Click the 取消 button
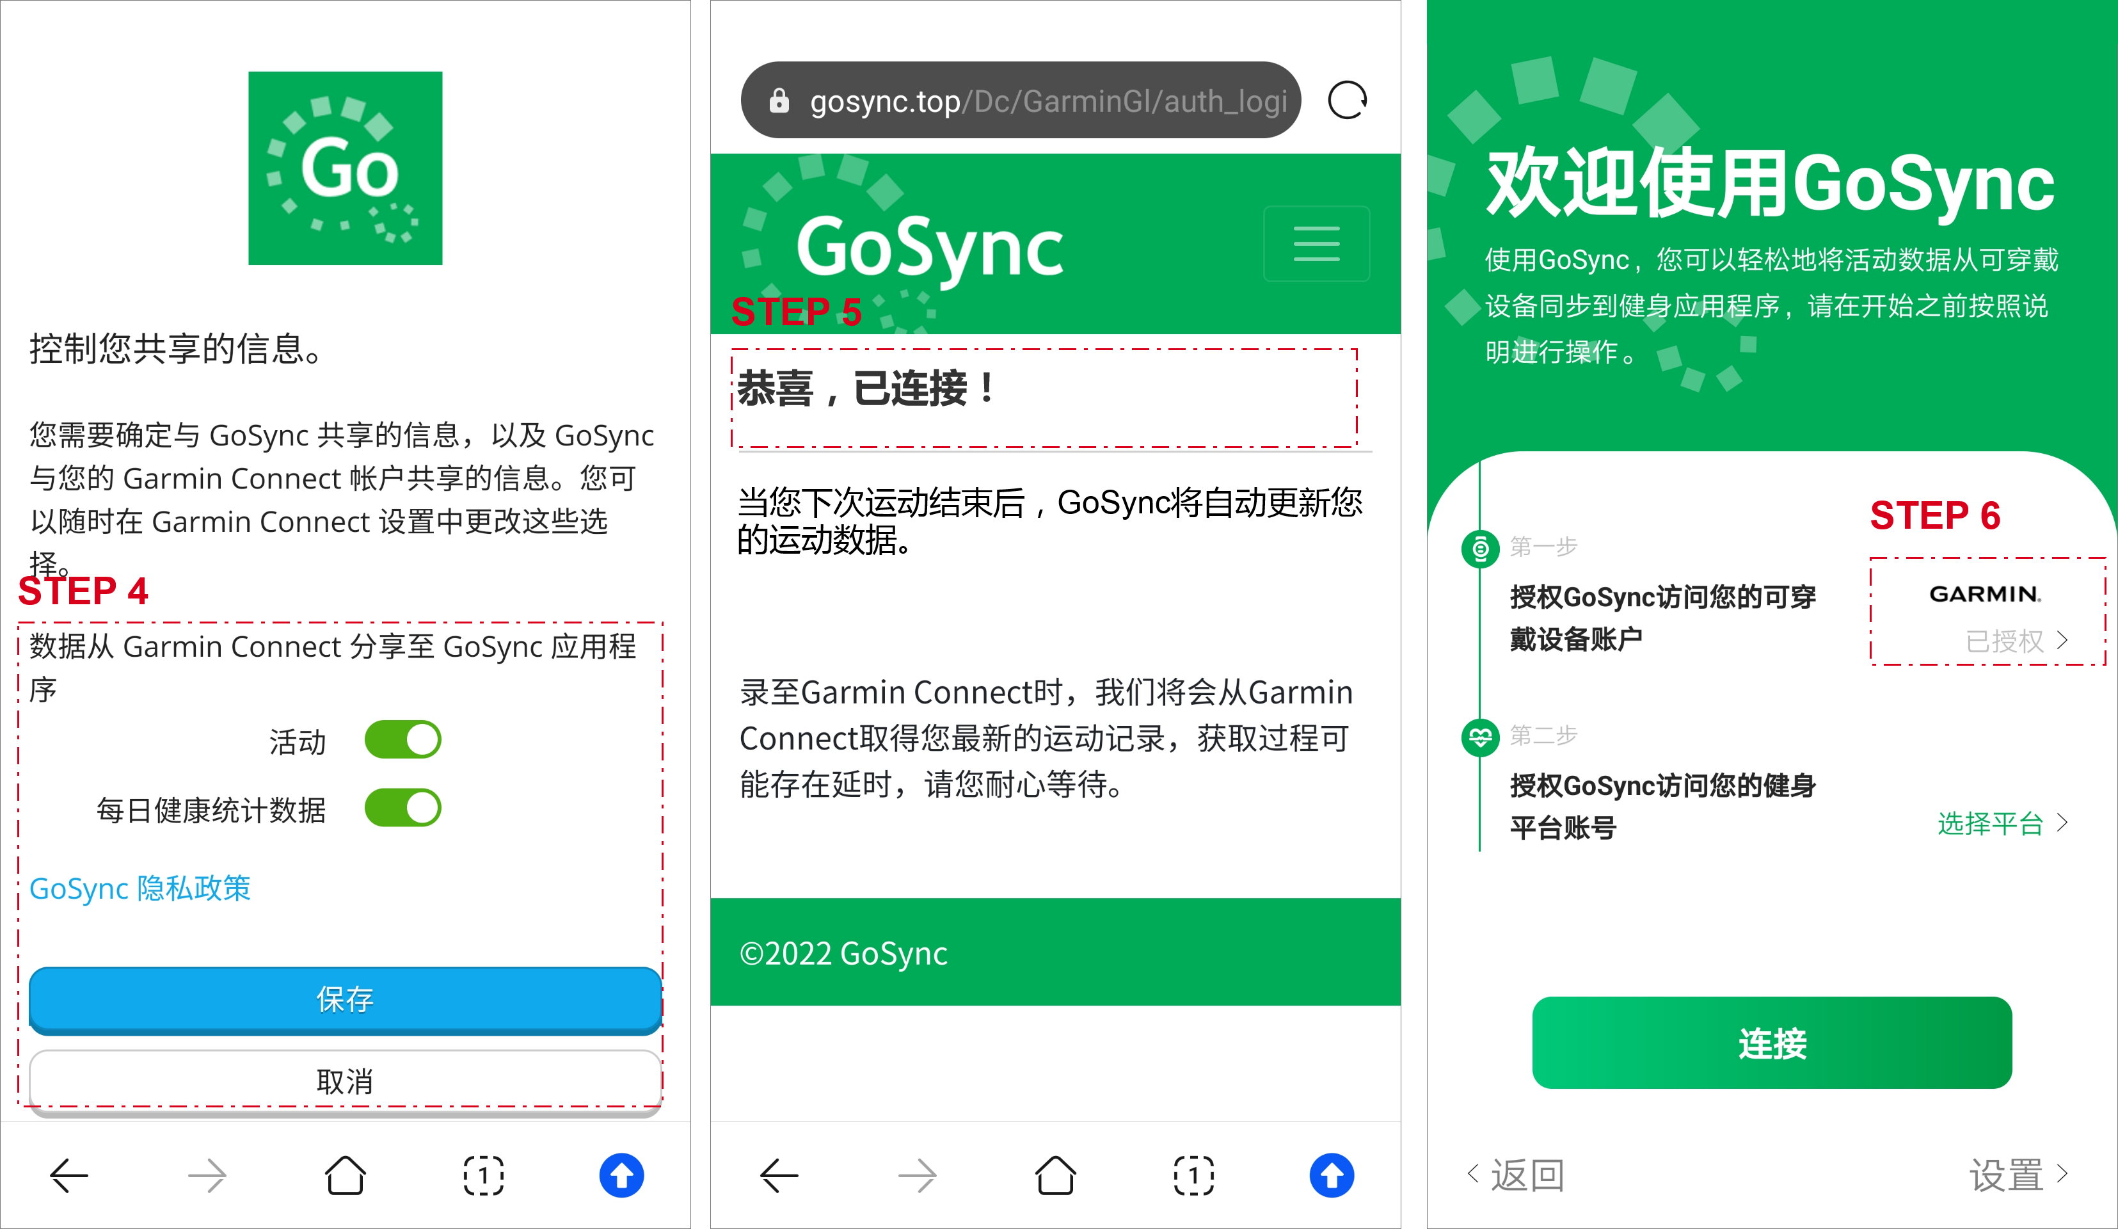Screen dimensions: 2118x1229 point(346,1081)
